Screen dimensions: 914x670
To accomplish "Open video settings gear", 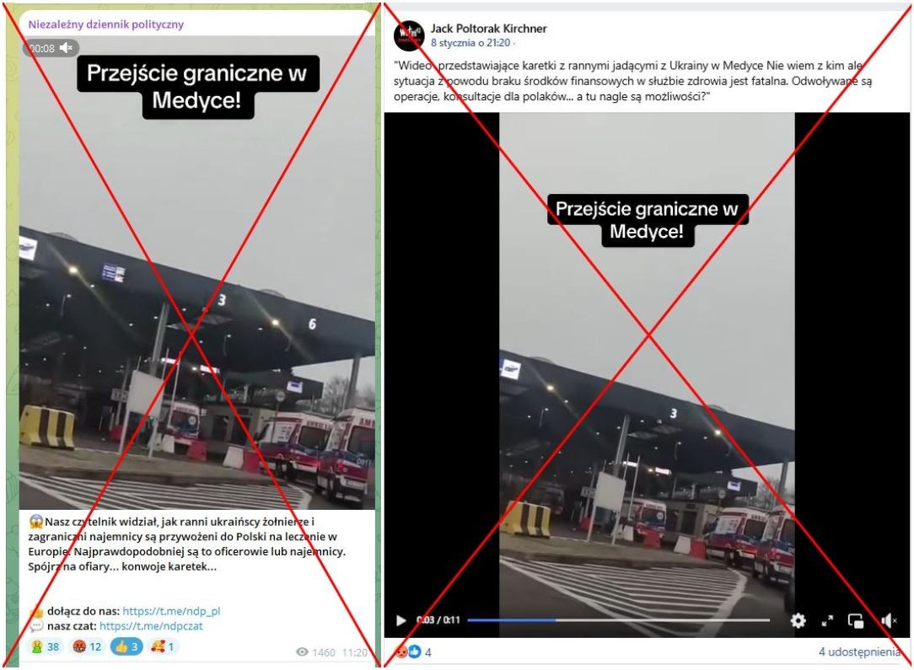I will 798,620.
